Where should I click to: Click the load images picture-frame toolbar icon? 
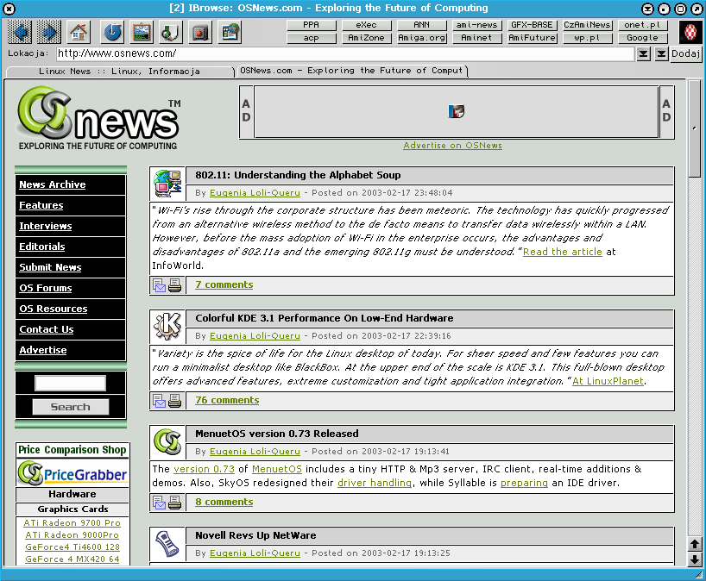142,33
